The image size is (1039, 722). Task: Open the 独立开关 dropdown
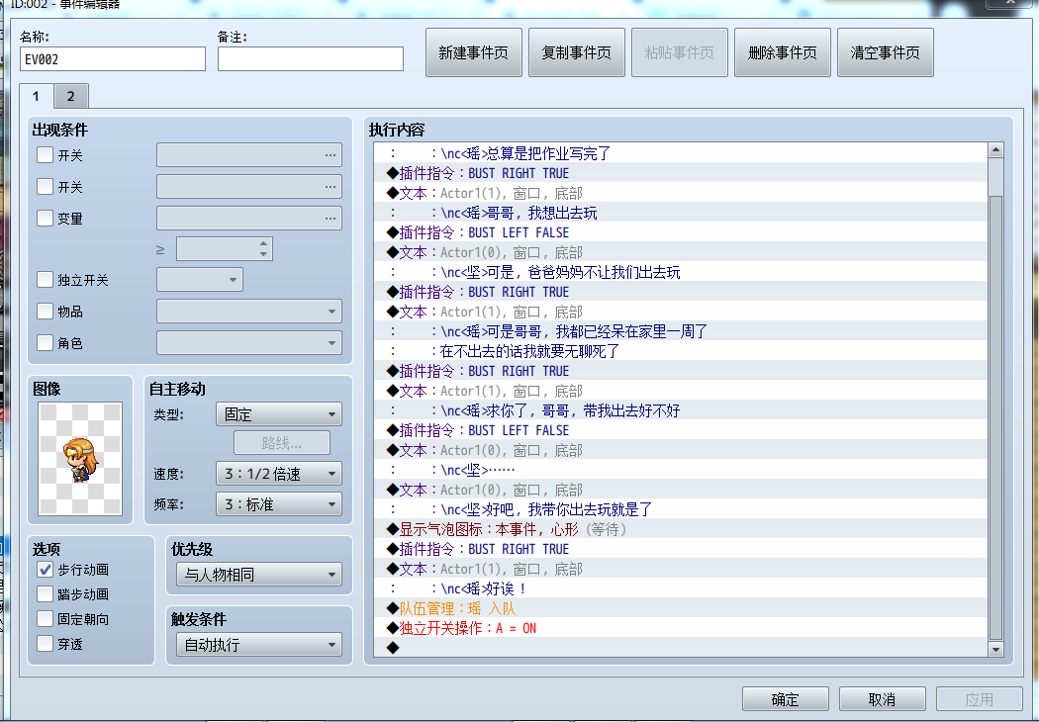coord(200,280)
